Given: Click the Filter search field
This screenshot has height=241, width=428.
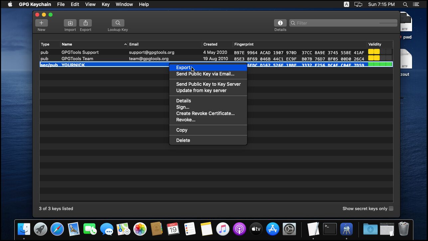Looking at the screenshot, I should pos(343,23).
